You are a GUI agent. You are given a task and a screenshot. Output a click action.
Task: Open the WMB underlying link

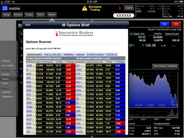click(29, 65)
